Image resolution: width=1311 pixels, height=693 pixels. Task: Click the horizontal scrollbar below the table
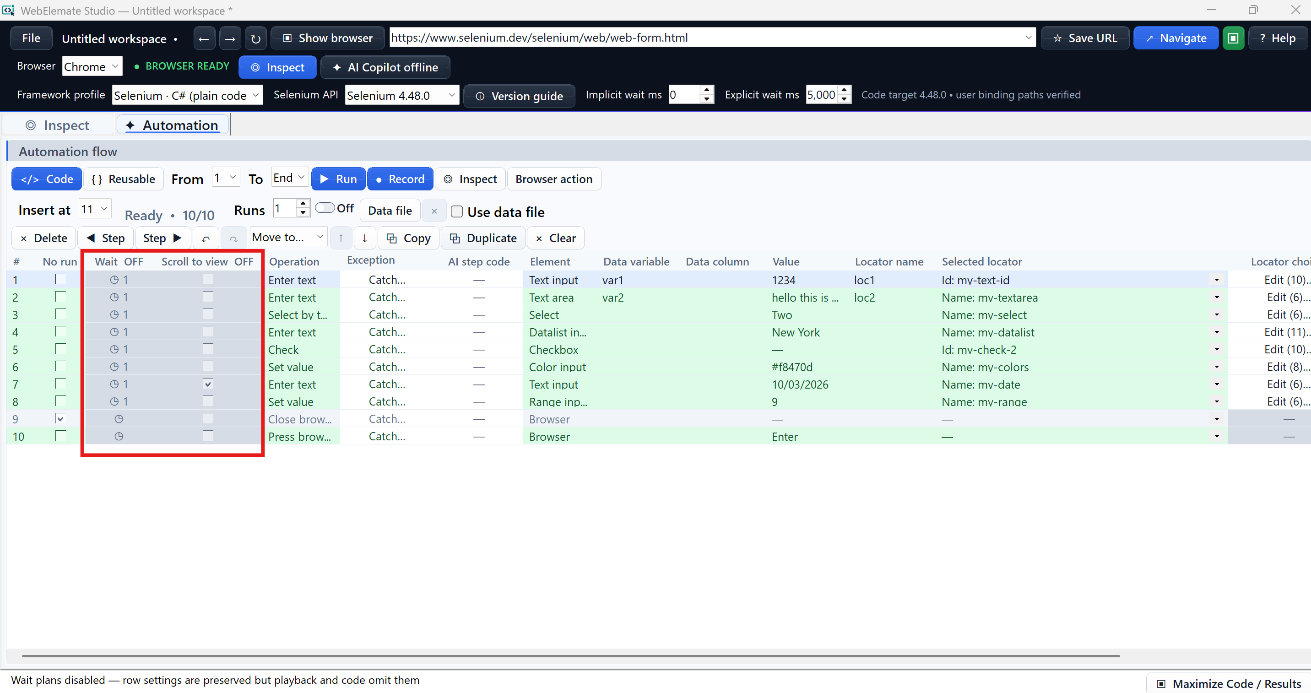point(570,656)
